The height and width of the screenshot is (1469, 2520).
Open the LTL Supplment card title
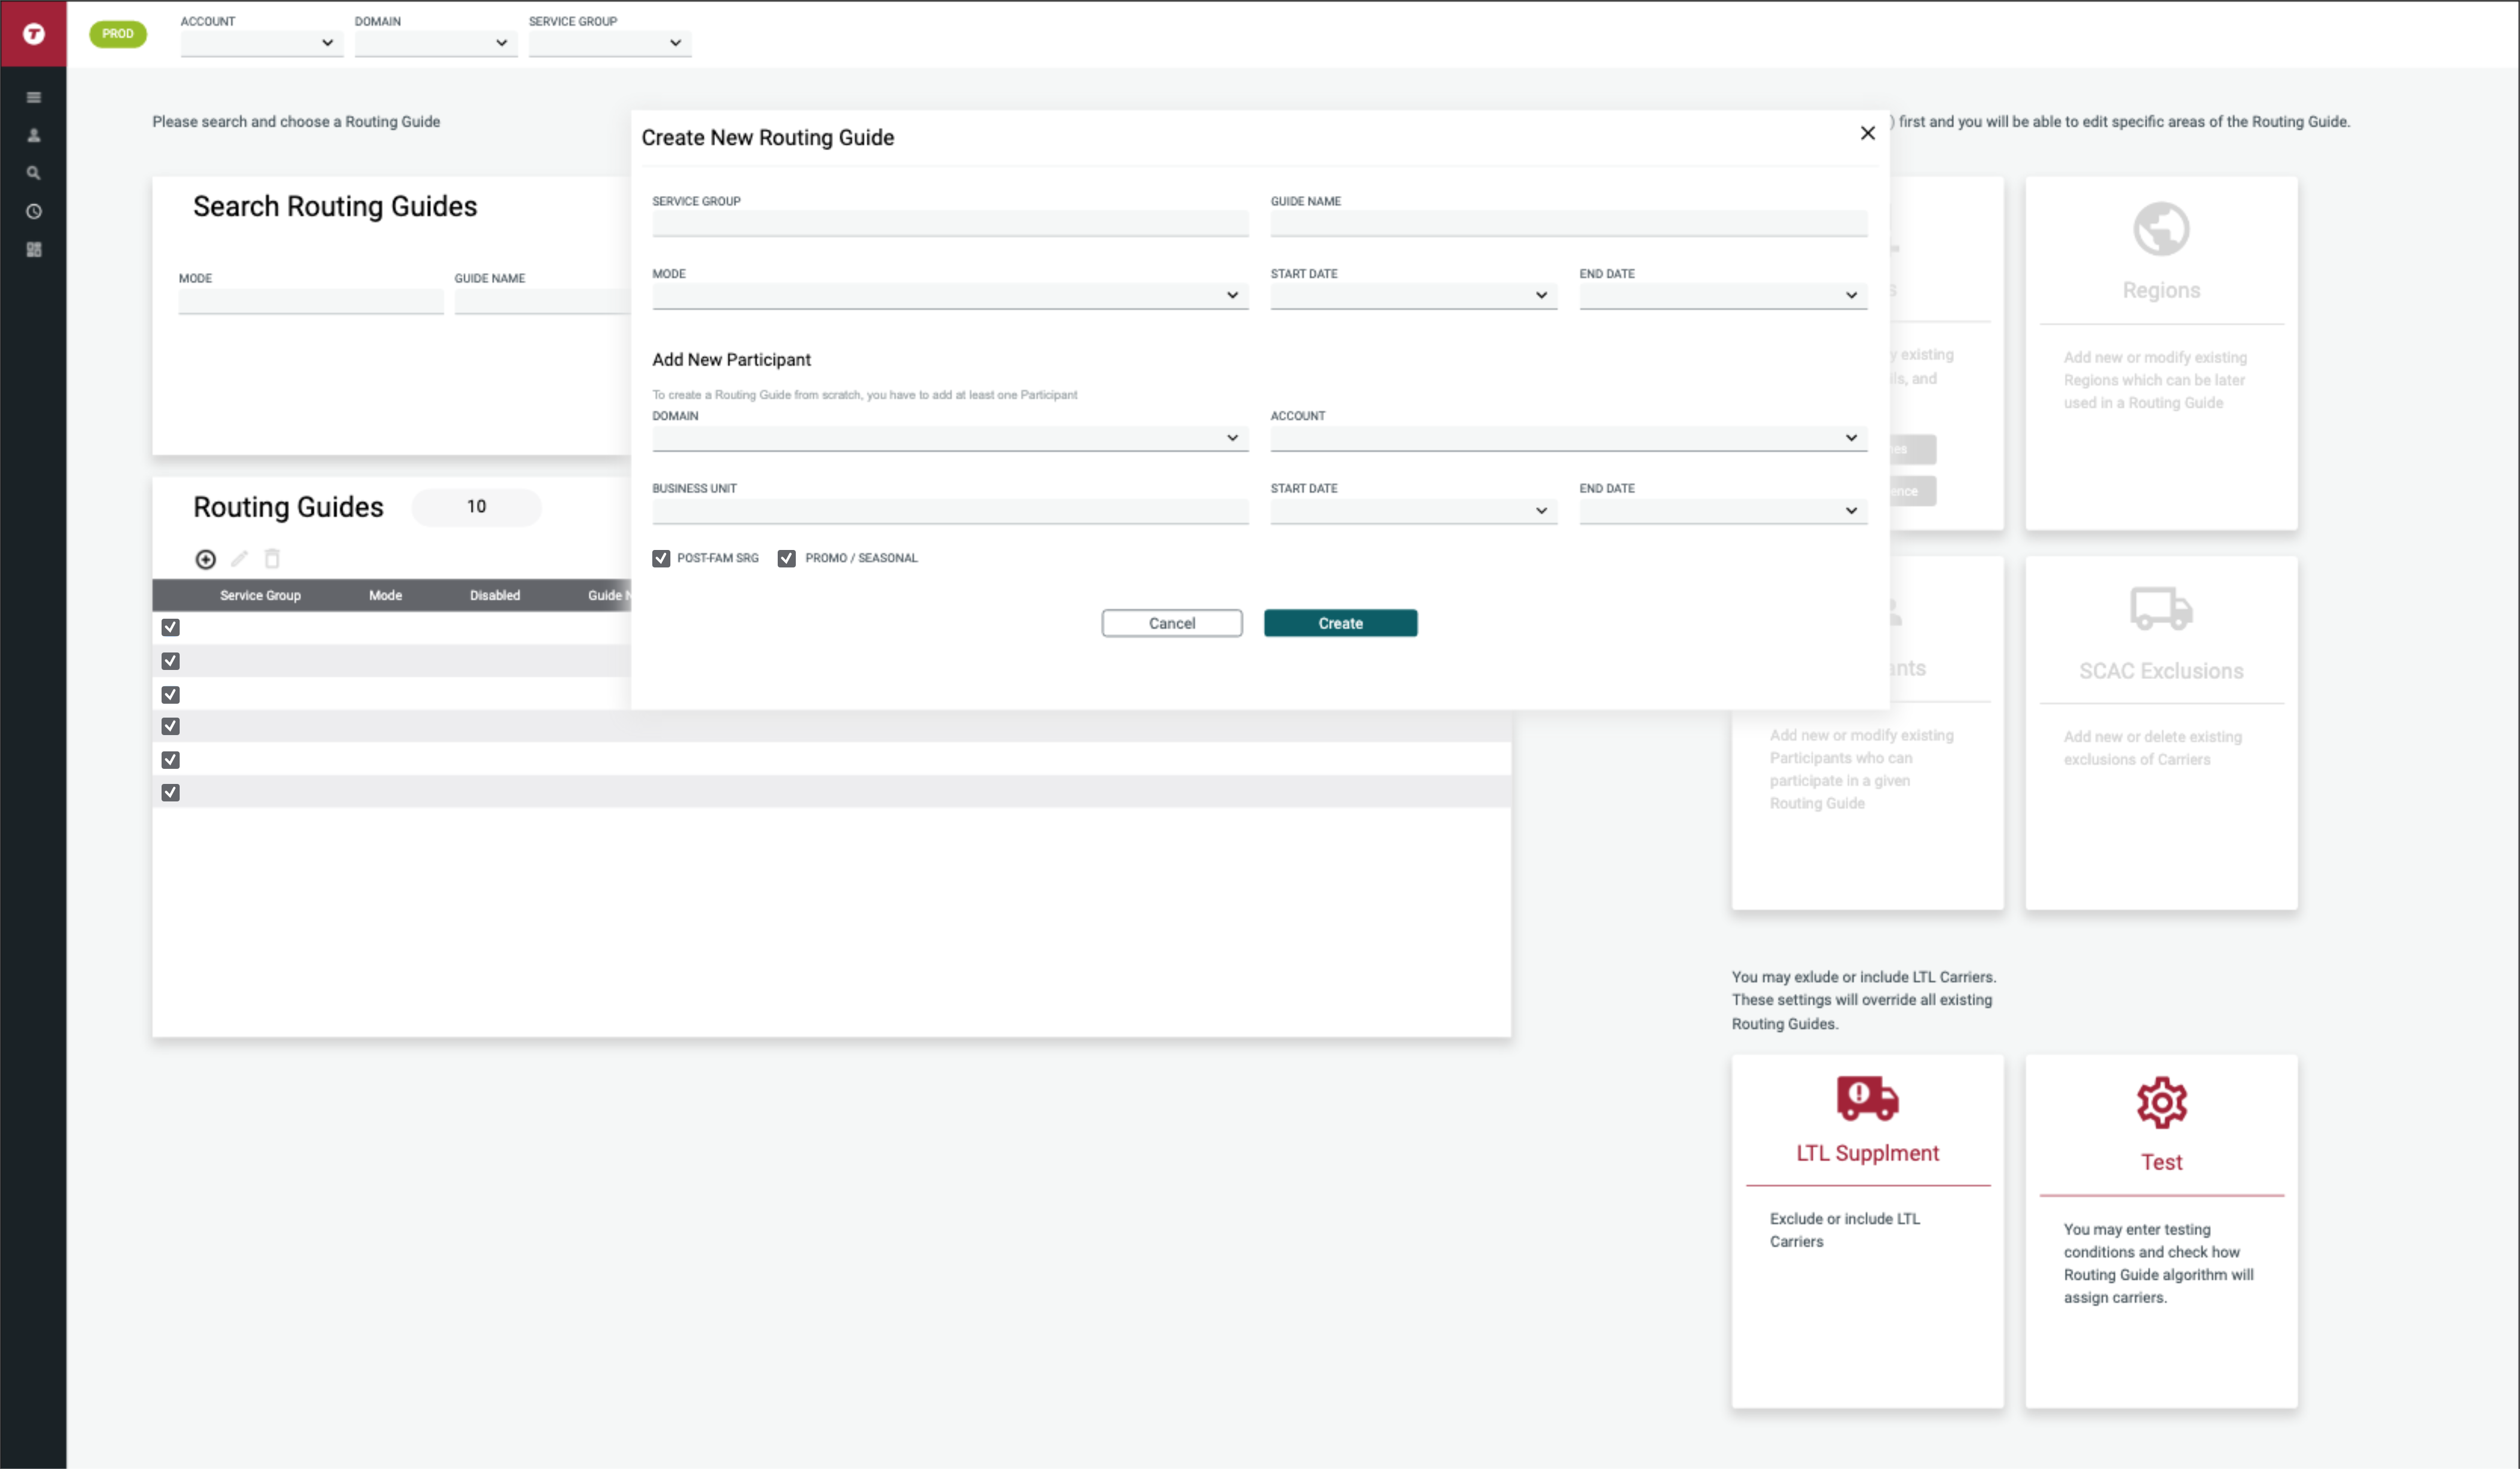1867,1153
